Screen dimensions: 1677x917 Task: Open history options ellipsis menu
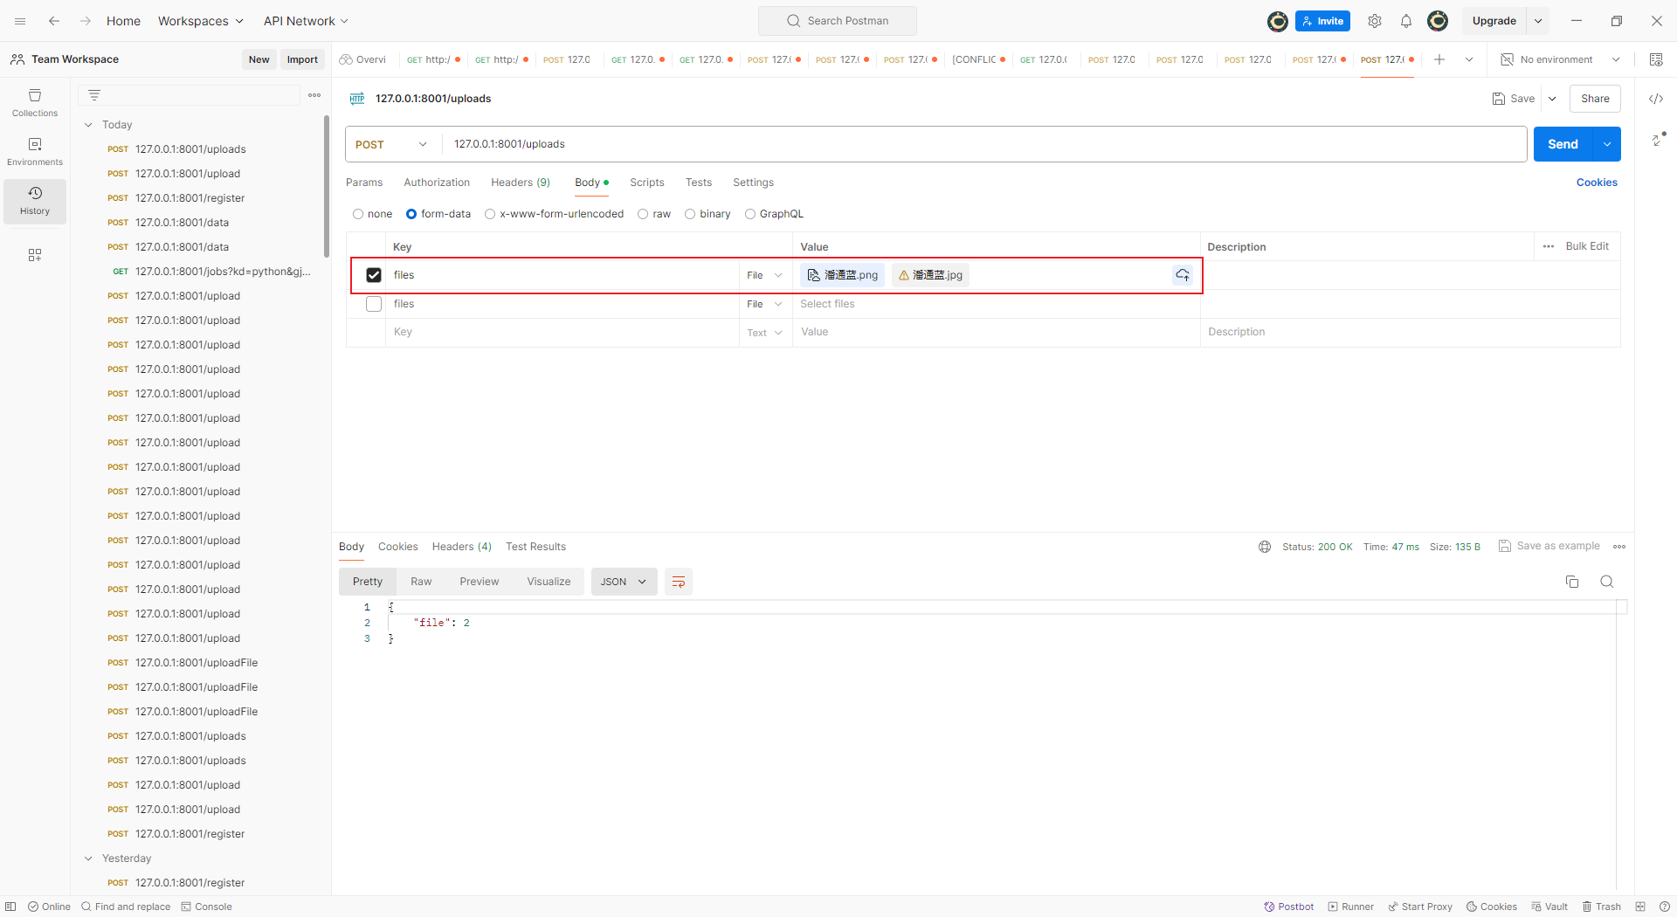click(x=314, y=95)
